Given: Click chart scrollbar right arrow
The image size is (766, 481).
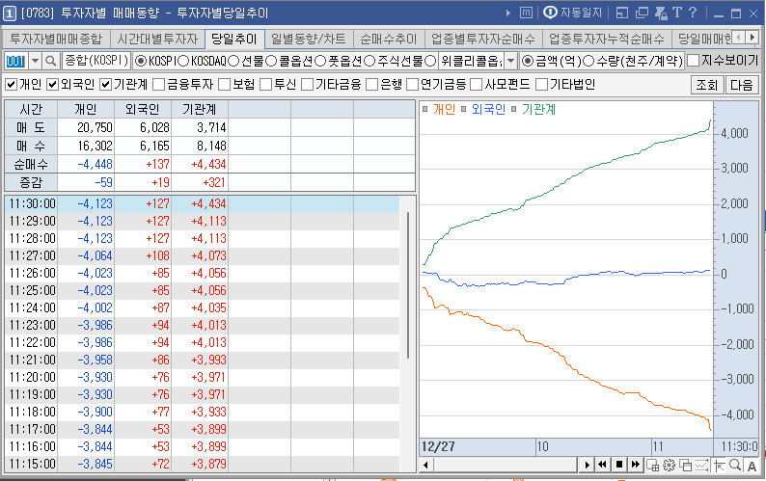Looking at the screenshot, I should 587,465.
